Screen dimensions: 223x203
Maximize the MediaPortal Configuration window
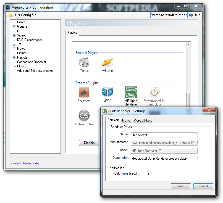click(x=186, y=6)
